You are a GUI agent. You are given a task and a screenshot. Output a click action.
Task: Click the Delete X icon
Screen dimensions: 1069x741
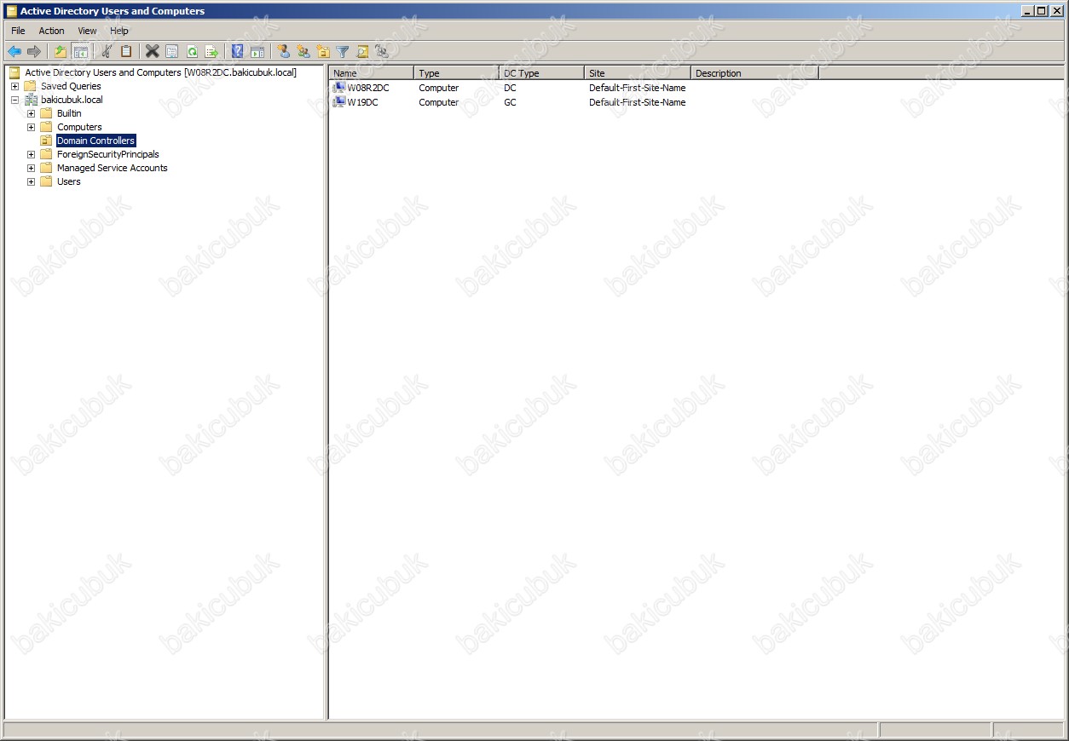[x=152, y=51]
